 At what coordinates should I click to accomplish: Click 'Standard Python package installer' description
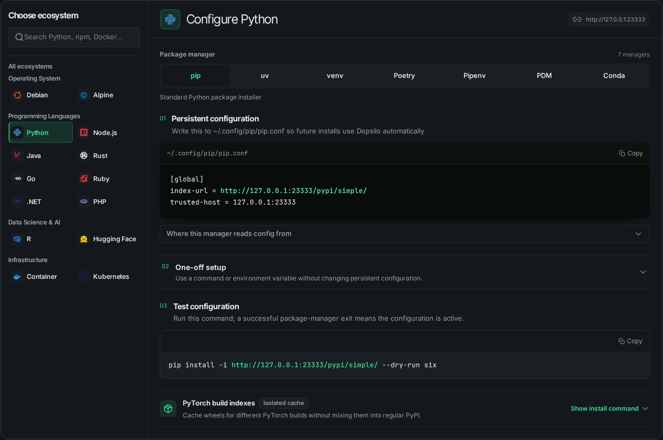coord(211,97)
